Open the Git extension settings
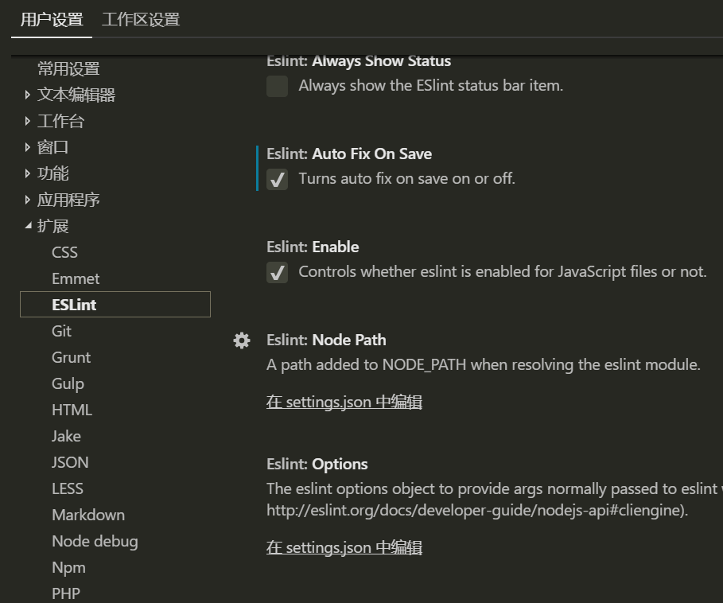The height and width of the screenshot is (603, 723). tap(61, 331)
